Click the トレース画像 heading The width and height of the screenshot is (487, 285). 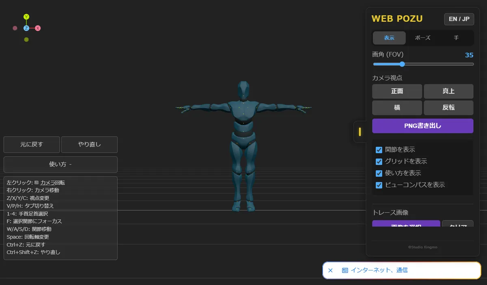[390, 212]
